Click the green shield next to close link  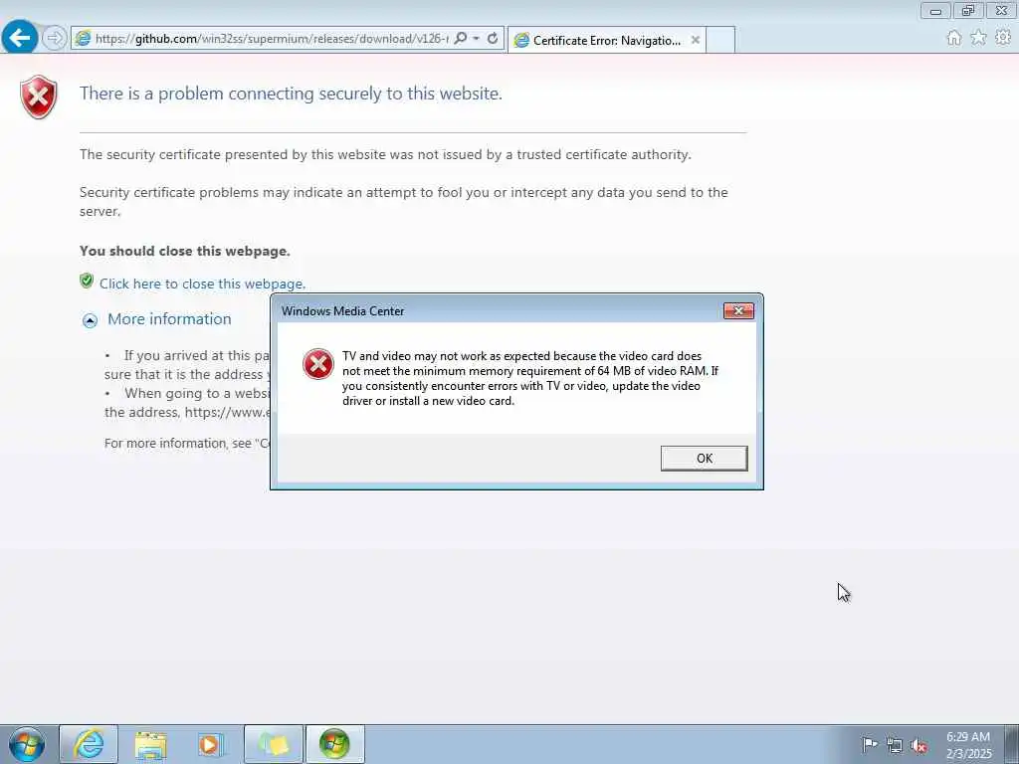[87, 281]
